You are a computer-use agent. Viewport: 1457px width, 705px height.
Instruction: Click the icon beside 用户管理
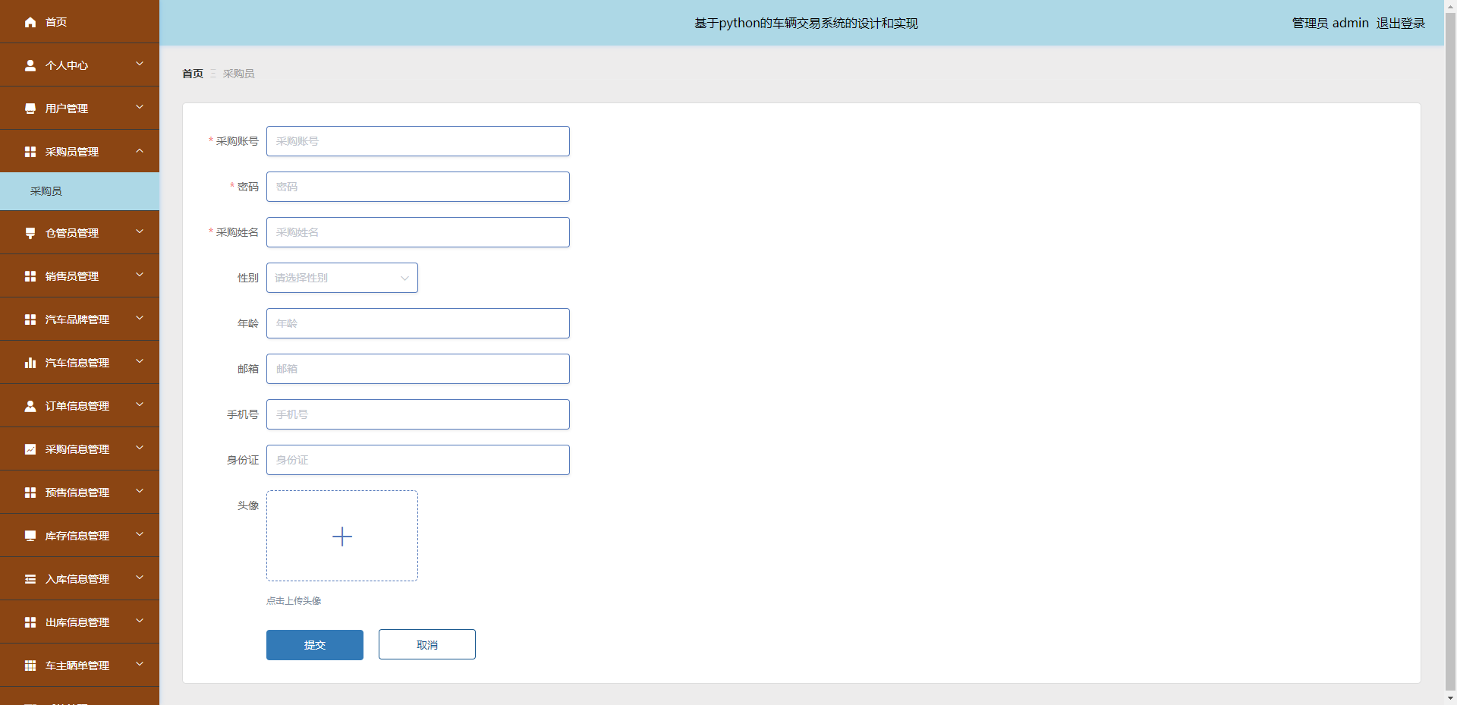30,109
